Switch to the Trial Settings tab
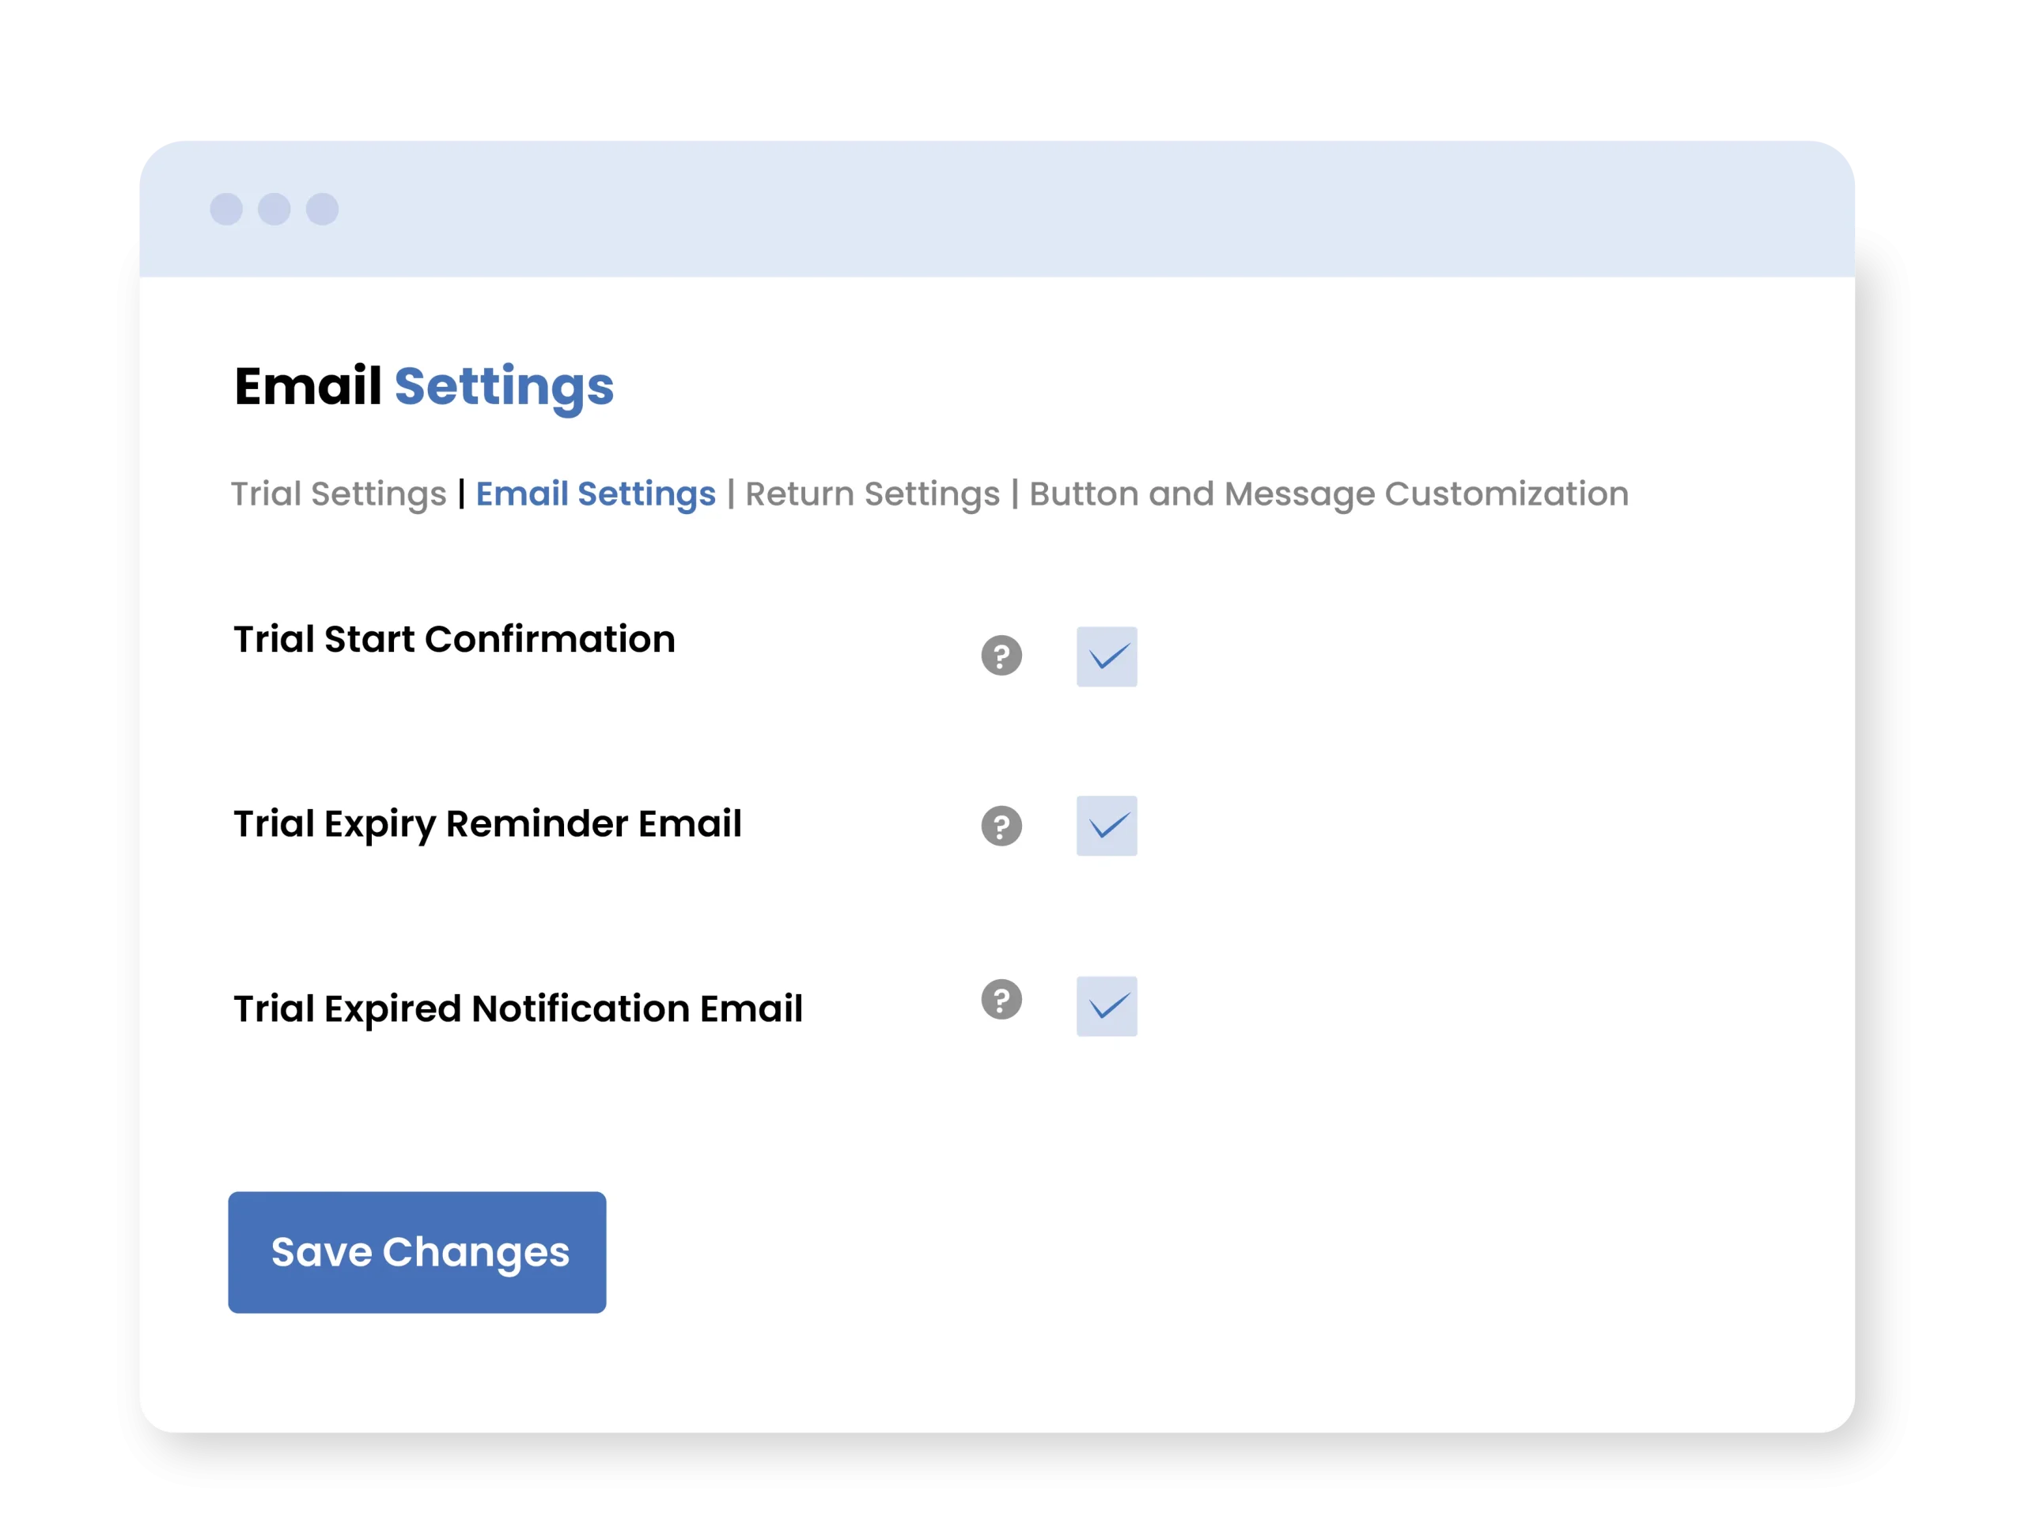 point(339,494)
